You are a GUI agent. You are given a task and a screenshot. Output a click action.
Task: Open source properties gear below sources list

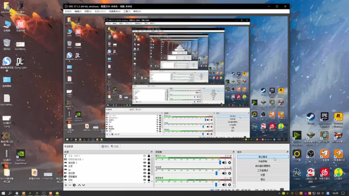(74, 185)
